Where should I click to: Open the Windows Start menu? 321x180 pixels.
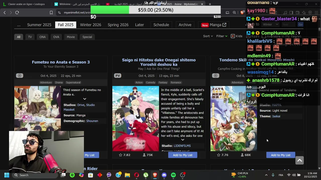[7, 175]
